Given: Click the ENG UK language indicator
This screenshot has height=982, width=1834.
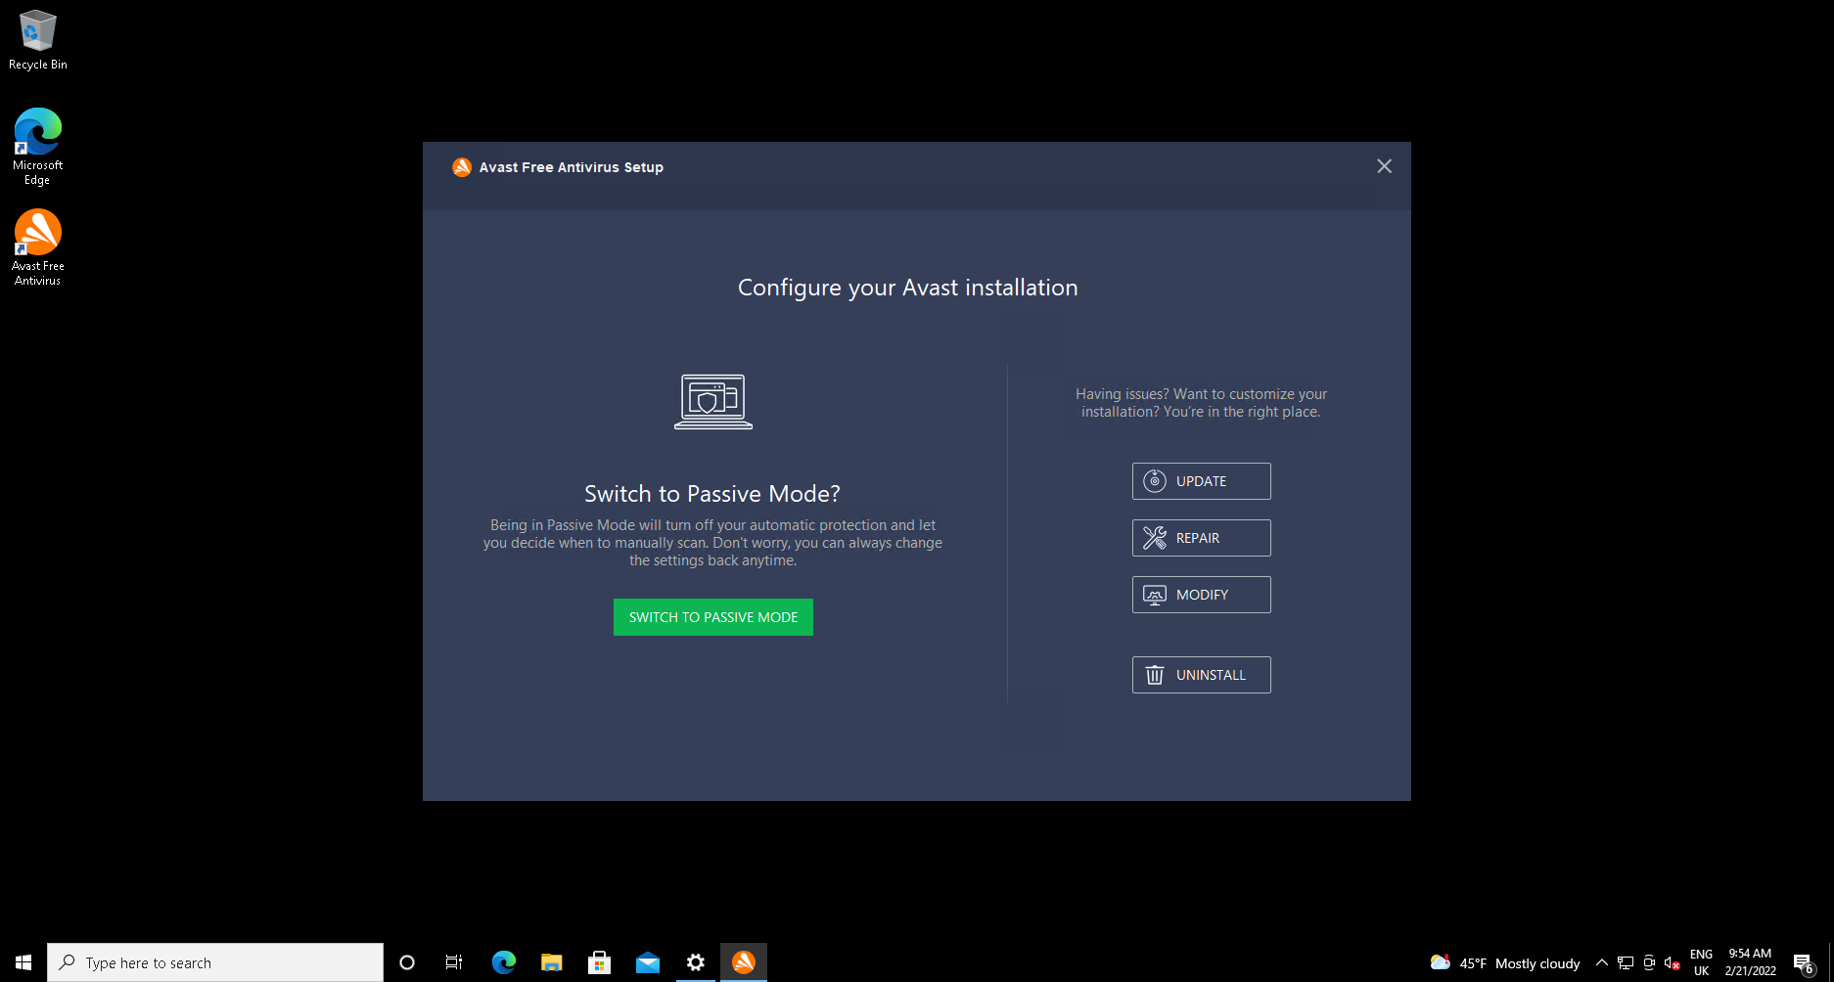Looking at the screenshot, I should (1702, 962).
